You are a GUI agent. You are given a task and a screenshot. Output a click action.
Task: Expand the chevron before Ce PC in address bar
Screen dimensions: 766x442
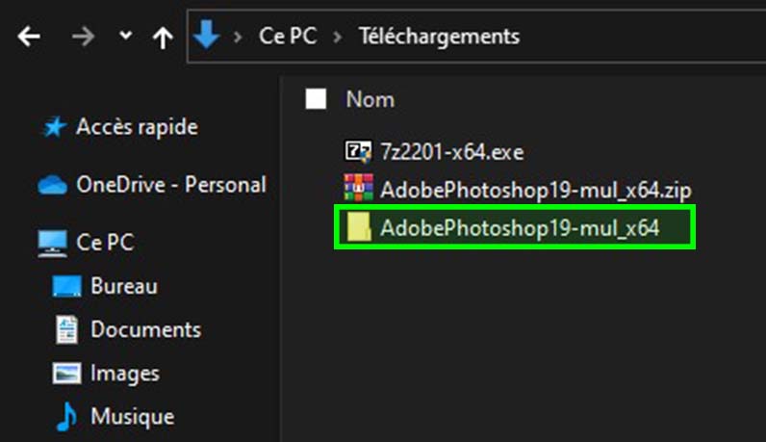click(x=238, y=38)
